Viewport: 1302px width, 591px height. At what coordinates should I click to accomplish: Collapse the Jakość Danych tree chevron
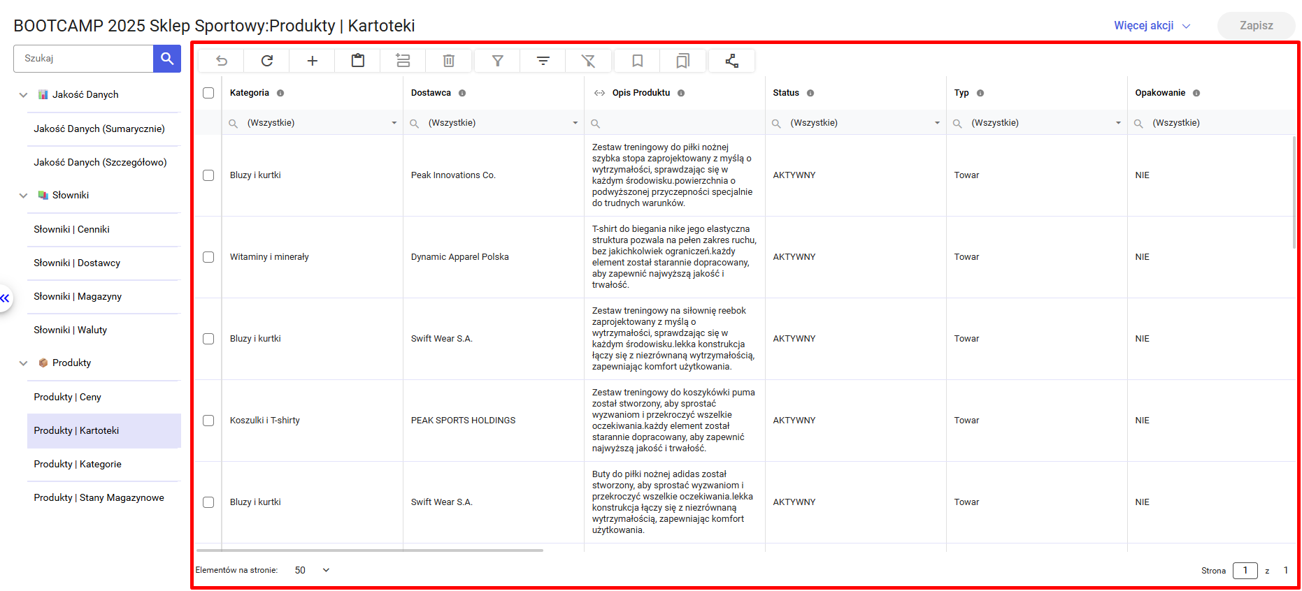(23, 95)
